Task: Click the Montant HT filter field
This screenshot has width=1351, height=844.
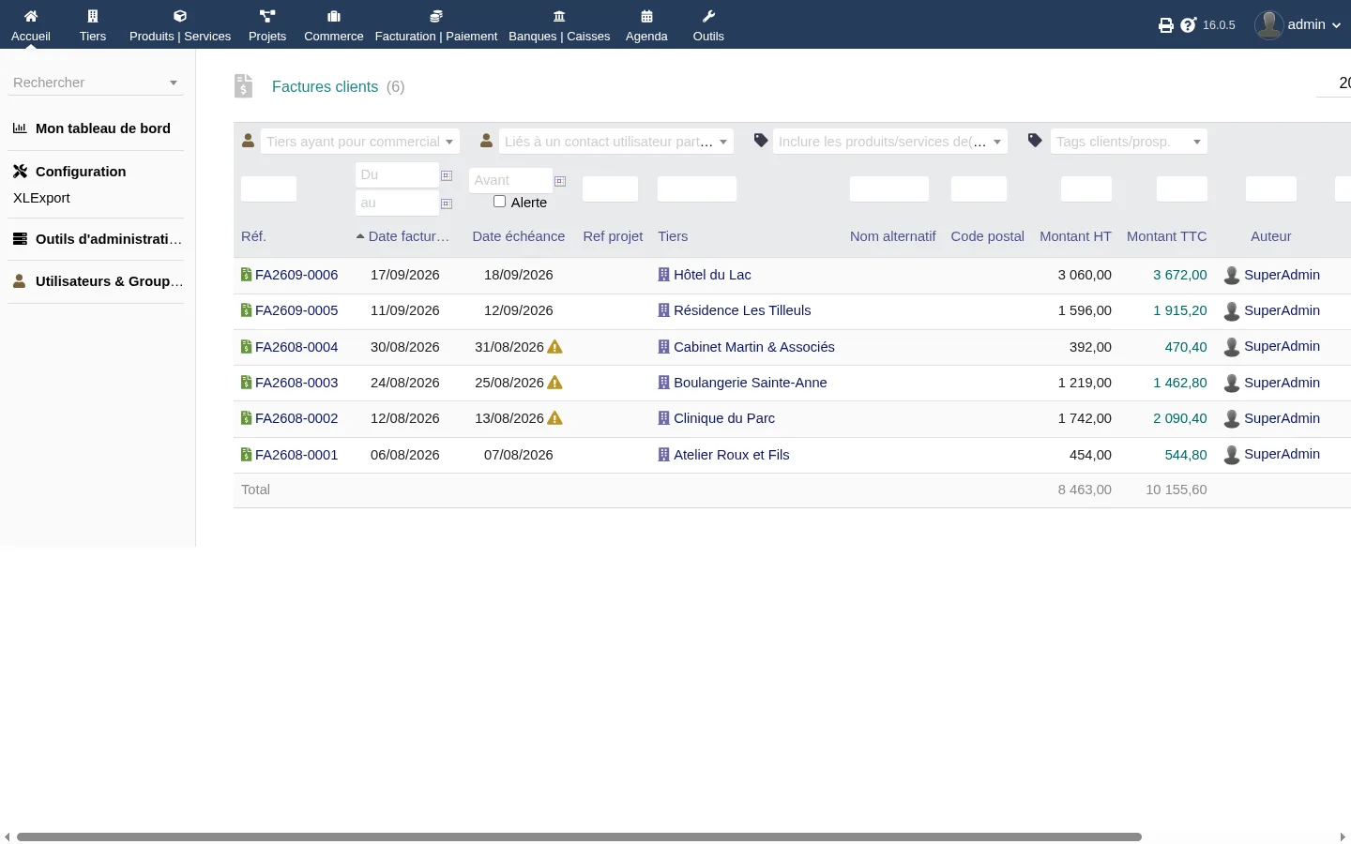Action: click(1086, 189)
